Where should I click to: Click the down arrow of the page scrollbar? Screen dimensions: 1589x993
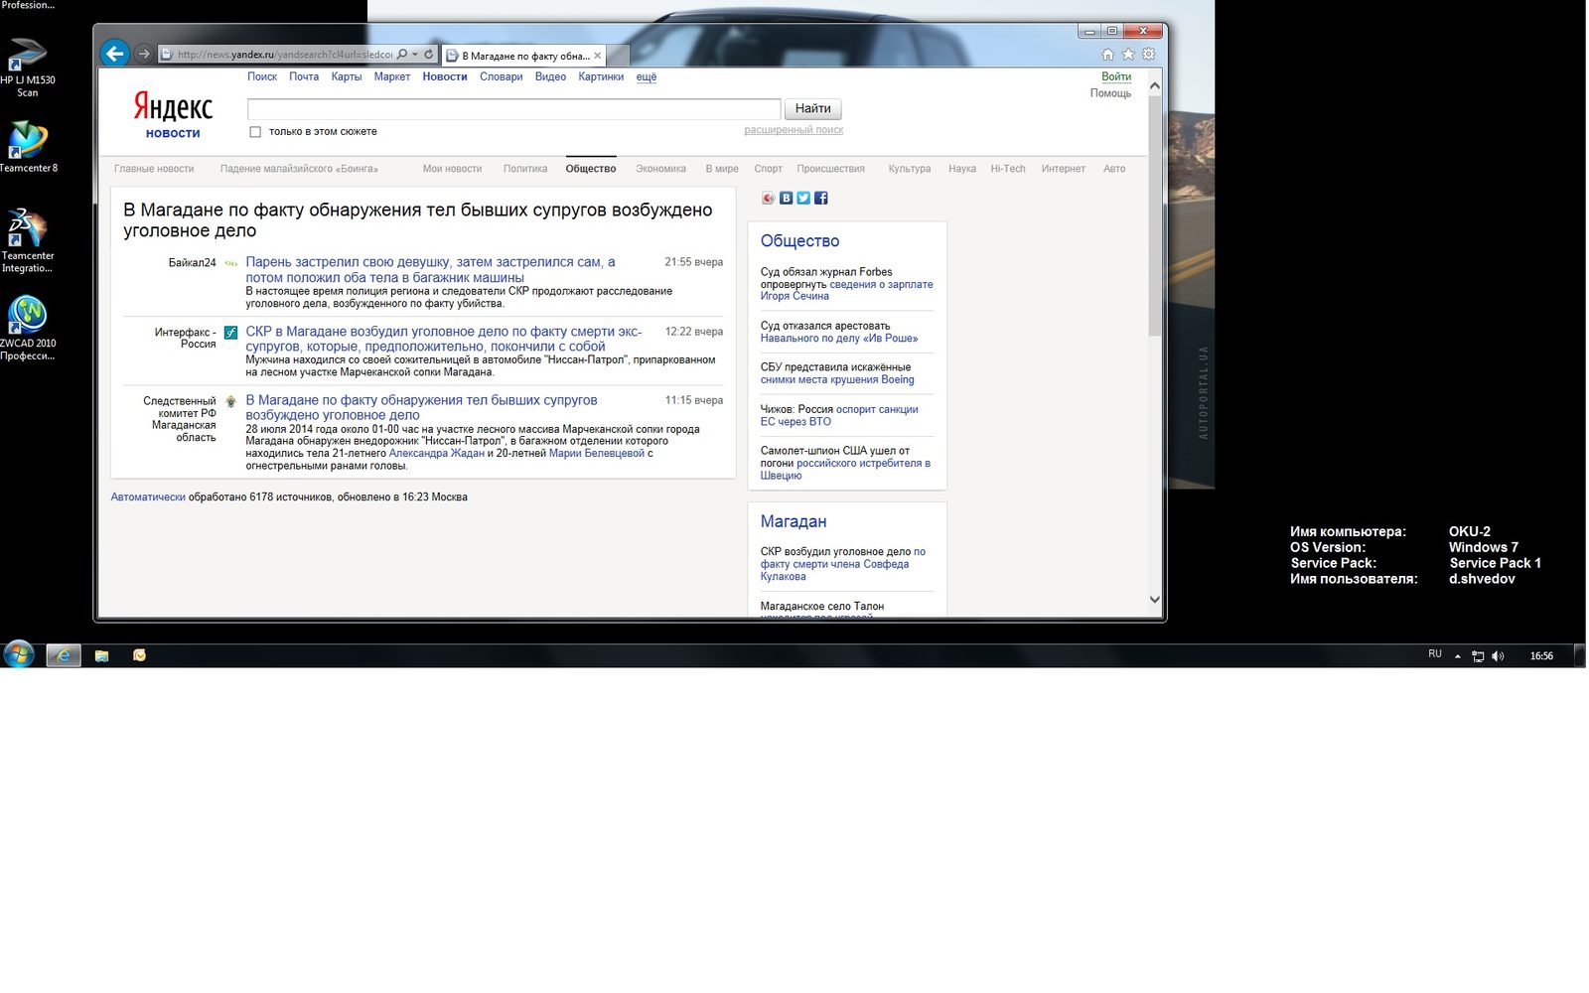tap(1154, 599)
